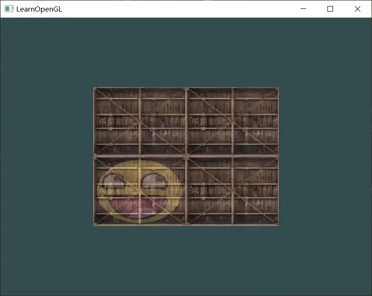Maximize the LearnOpenGL window
The height and width of the screenshot is (296, 372).
point(330,9)
